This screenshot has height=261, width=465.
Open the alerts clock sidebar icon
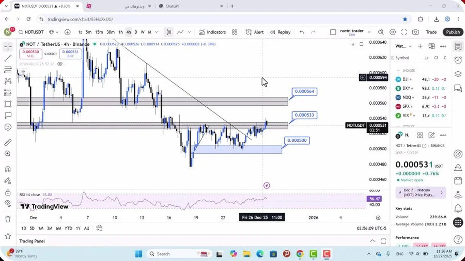click(458, 60)
